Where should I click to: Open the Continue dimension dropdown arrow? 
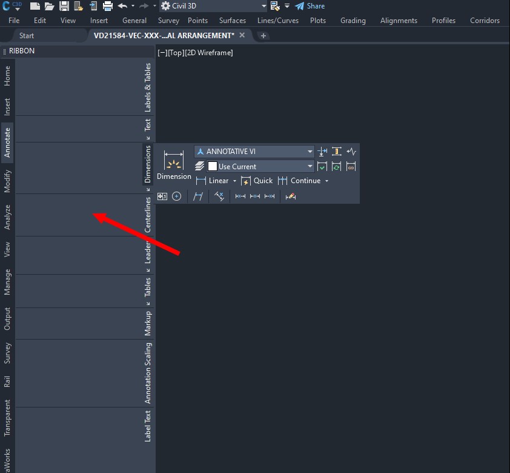(x=326, y=180)
